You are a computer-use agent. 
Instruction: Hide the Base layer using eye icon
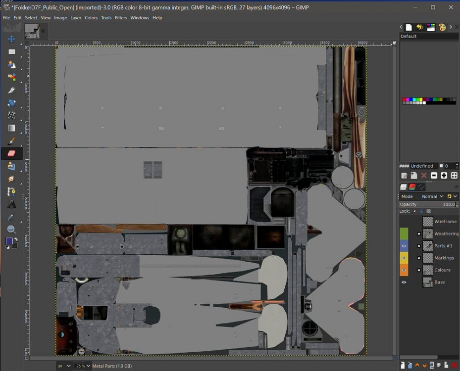click(404, 282)
